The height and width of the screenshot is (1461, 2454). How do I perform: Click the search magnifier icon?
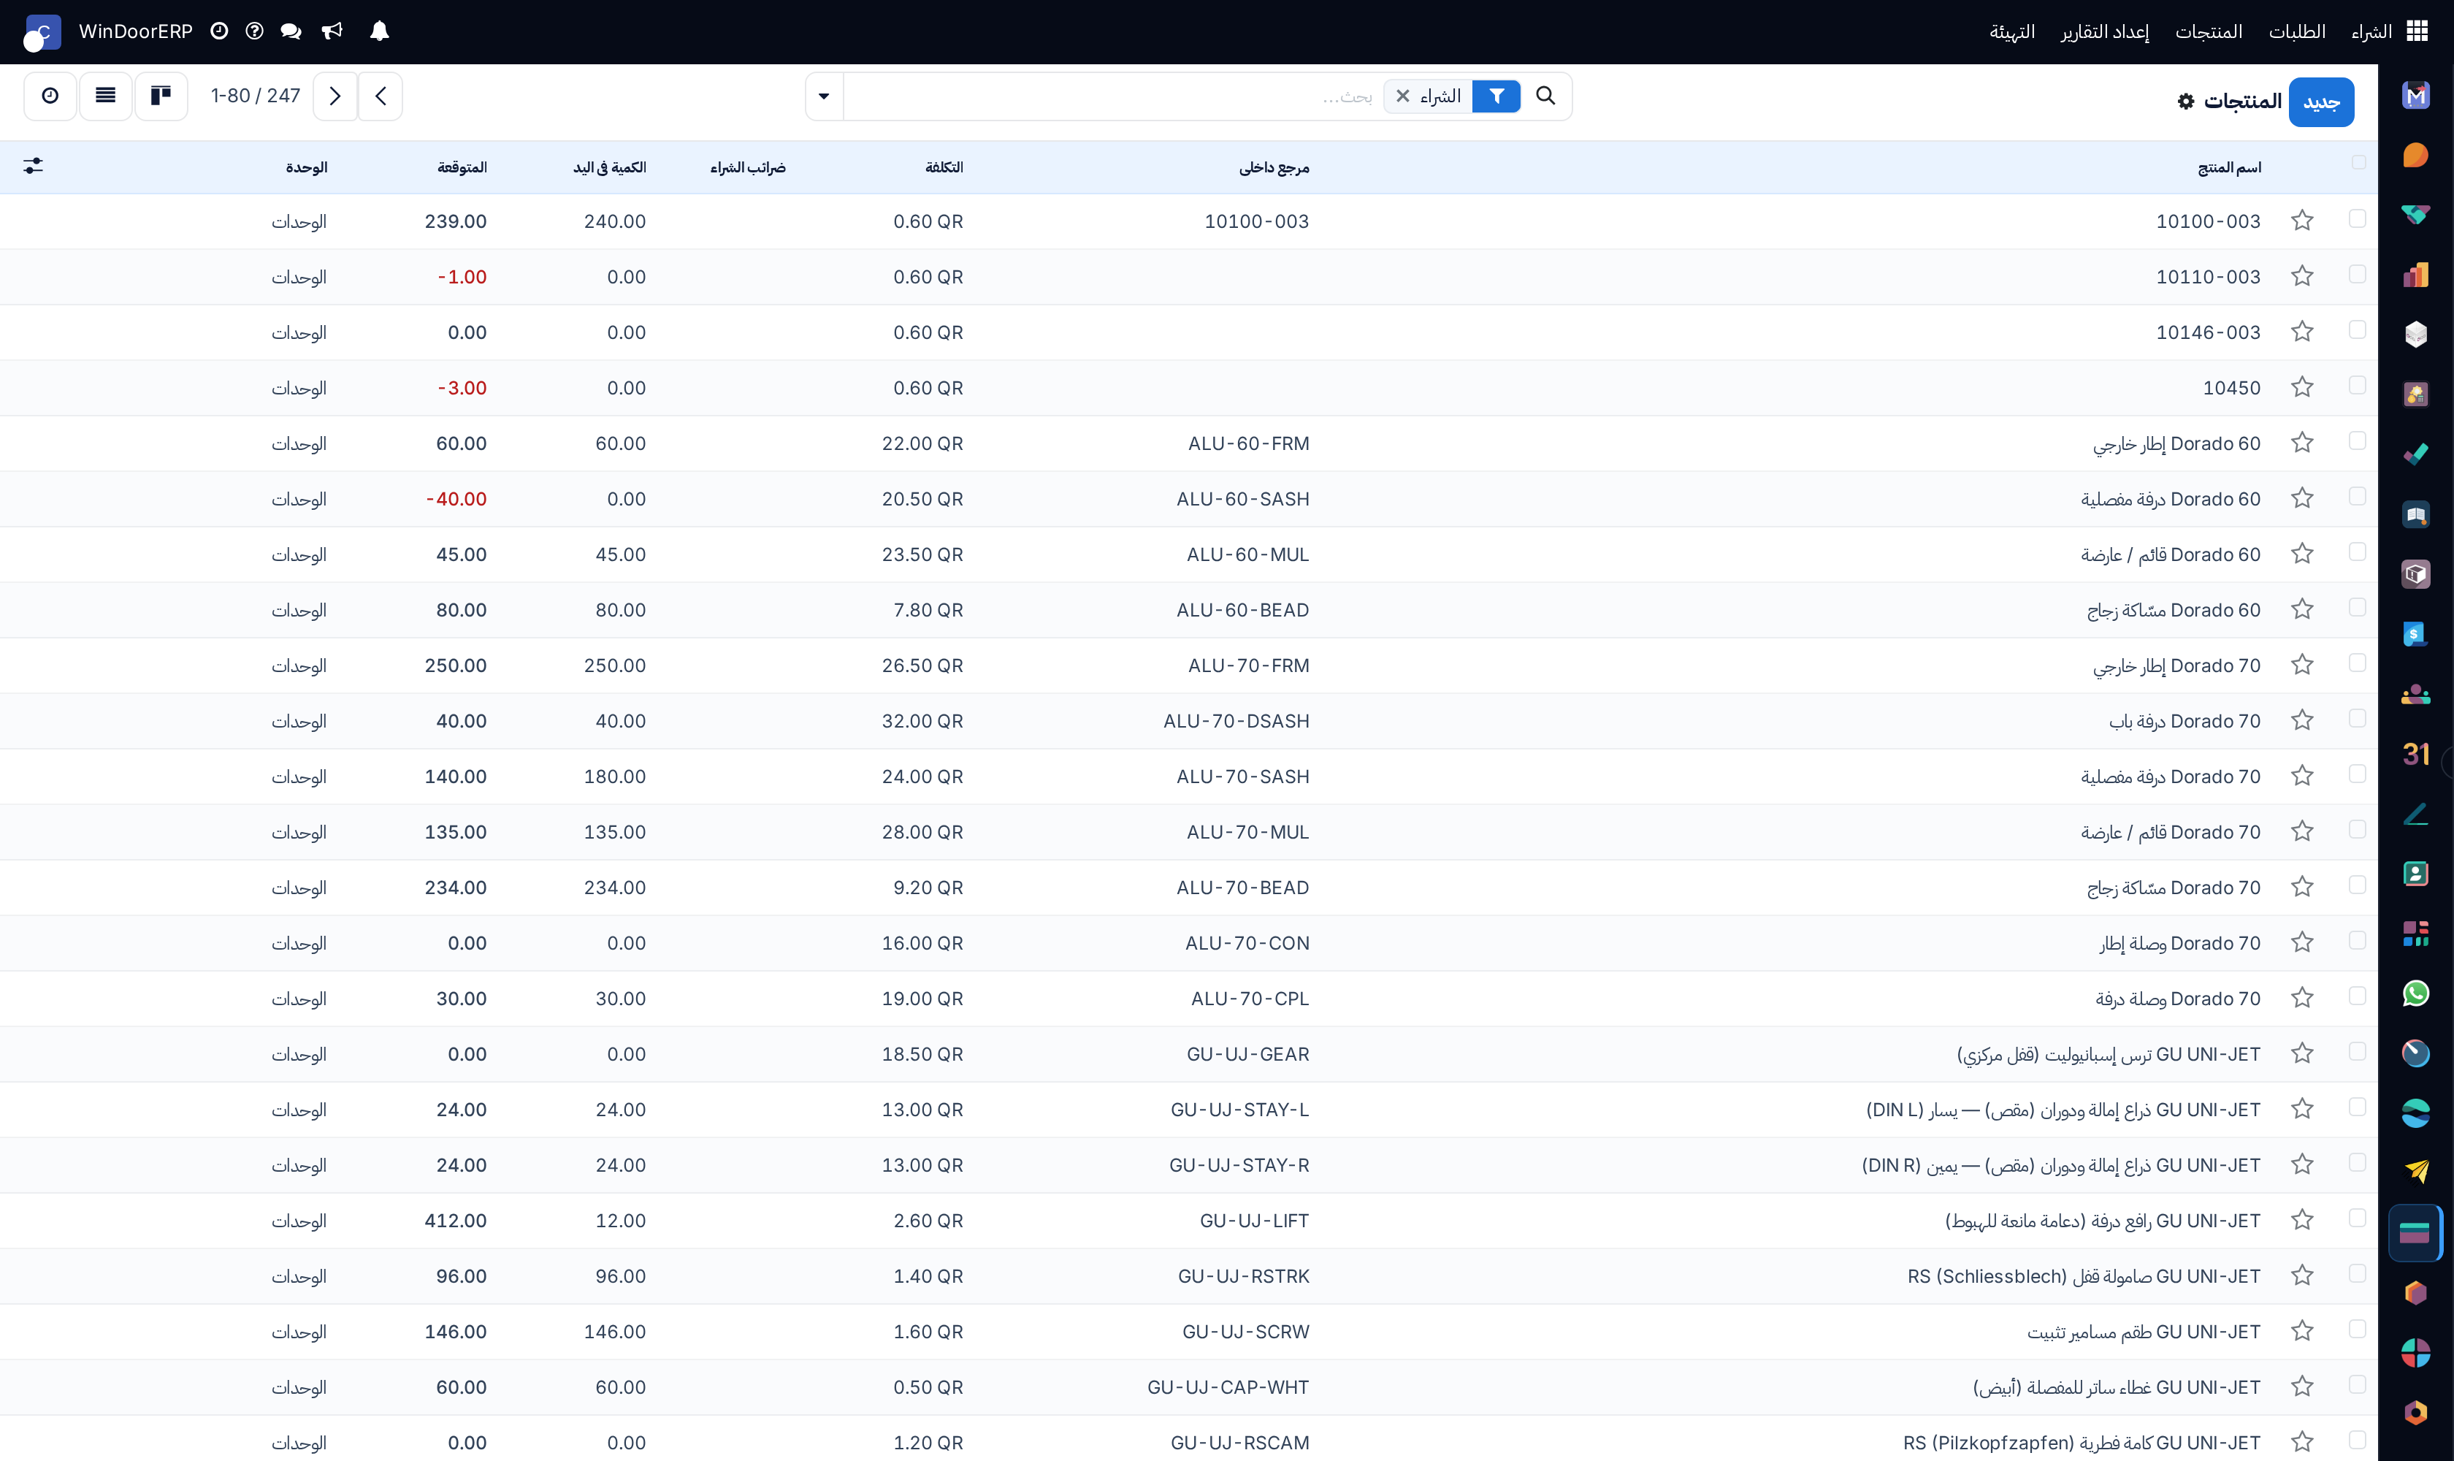coord(1545,96)
